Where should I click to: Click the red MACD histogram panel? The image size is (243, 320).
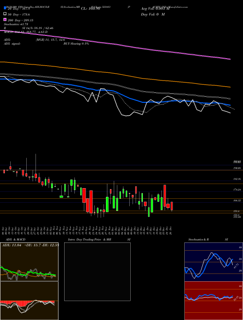pos(29,301)
